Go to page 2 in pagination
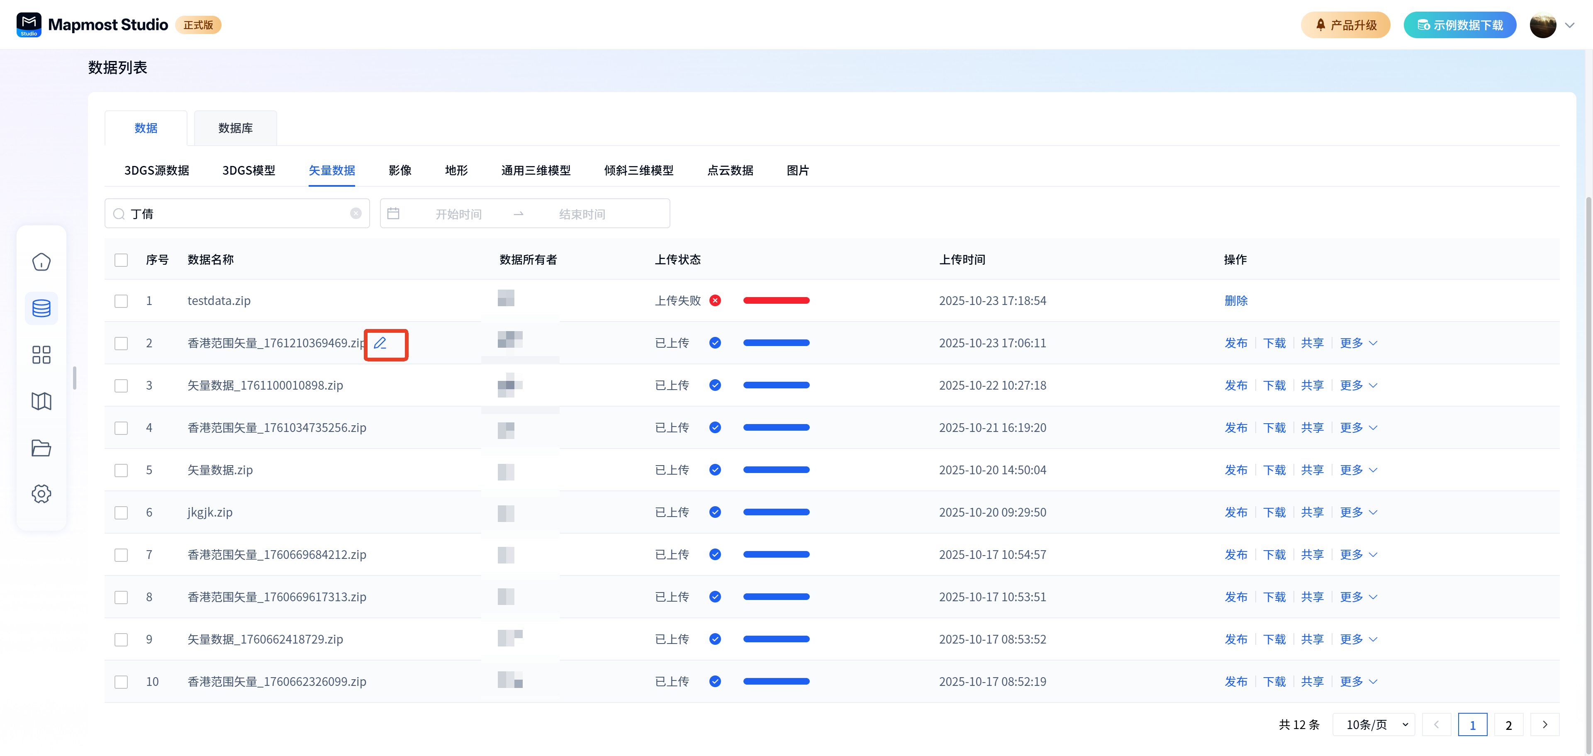The image size is (1593, 756). [1508, 724]
